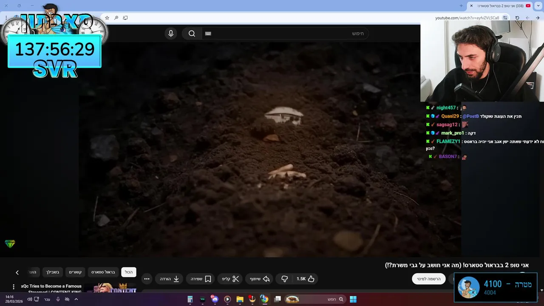The image size is (544, 306).
Task: Open the red-badged app next to Chrome
Action: pos(252,299)
